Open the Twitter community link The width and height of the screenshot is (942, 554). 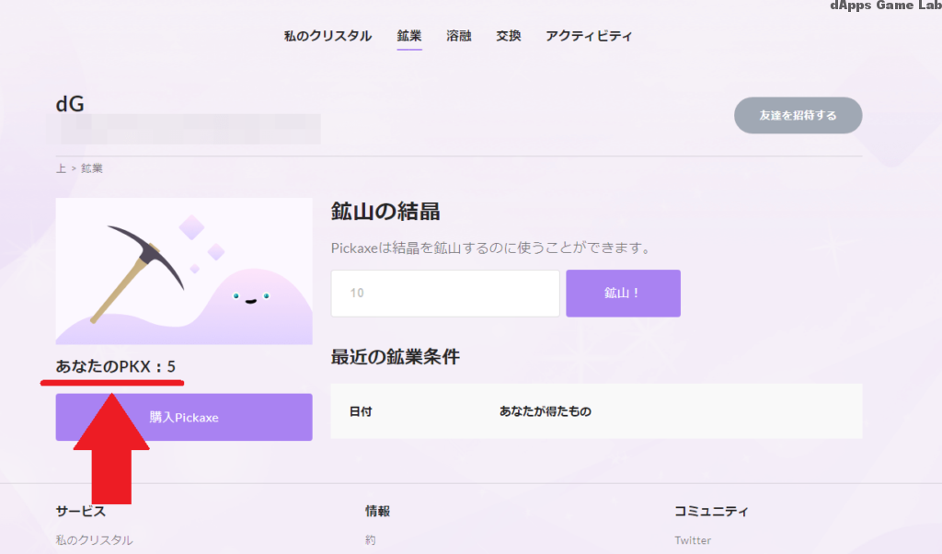(x=692, y=540)
